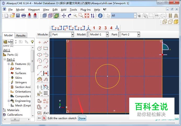The width and height of the screenshot is (181, 126).
Task: Open the Plug-ins menu
Action: coord(86,10)
